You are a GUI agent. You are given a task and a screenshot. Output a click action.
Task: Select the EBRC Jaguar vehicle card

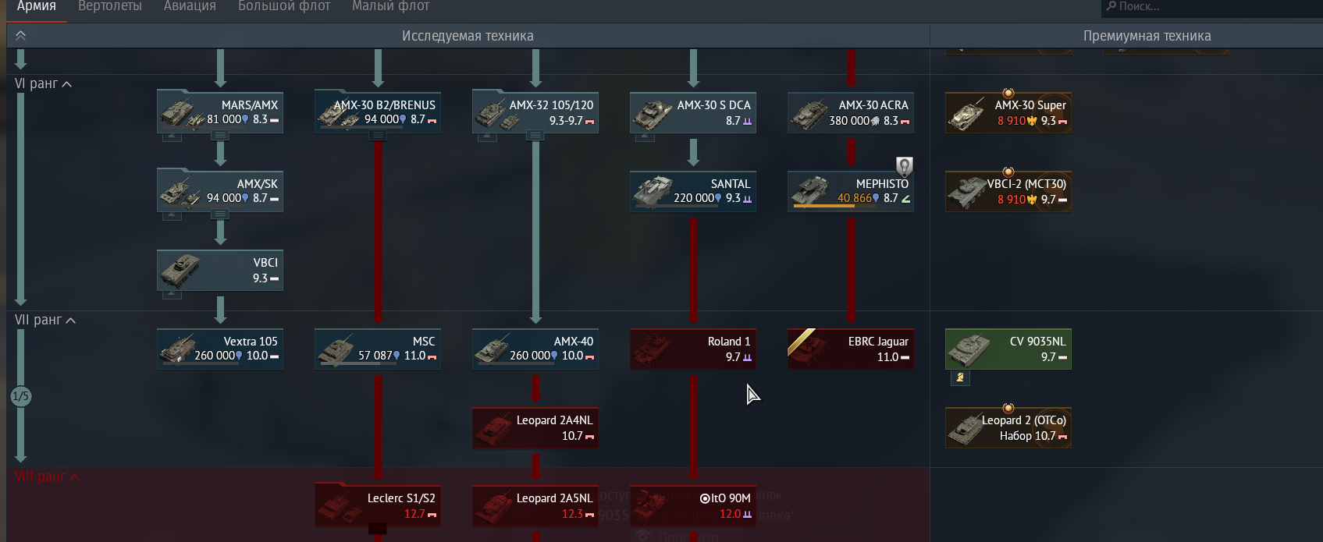[x=851, y=349]
